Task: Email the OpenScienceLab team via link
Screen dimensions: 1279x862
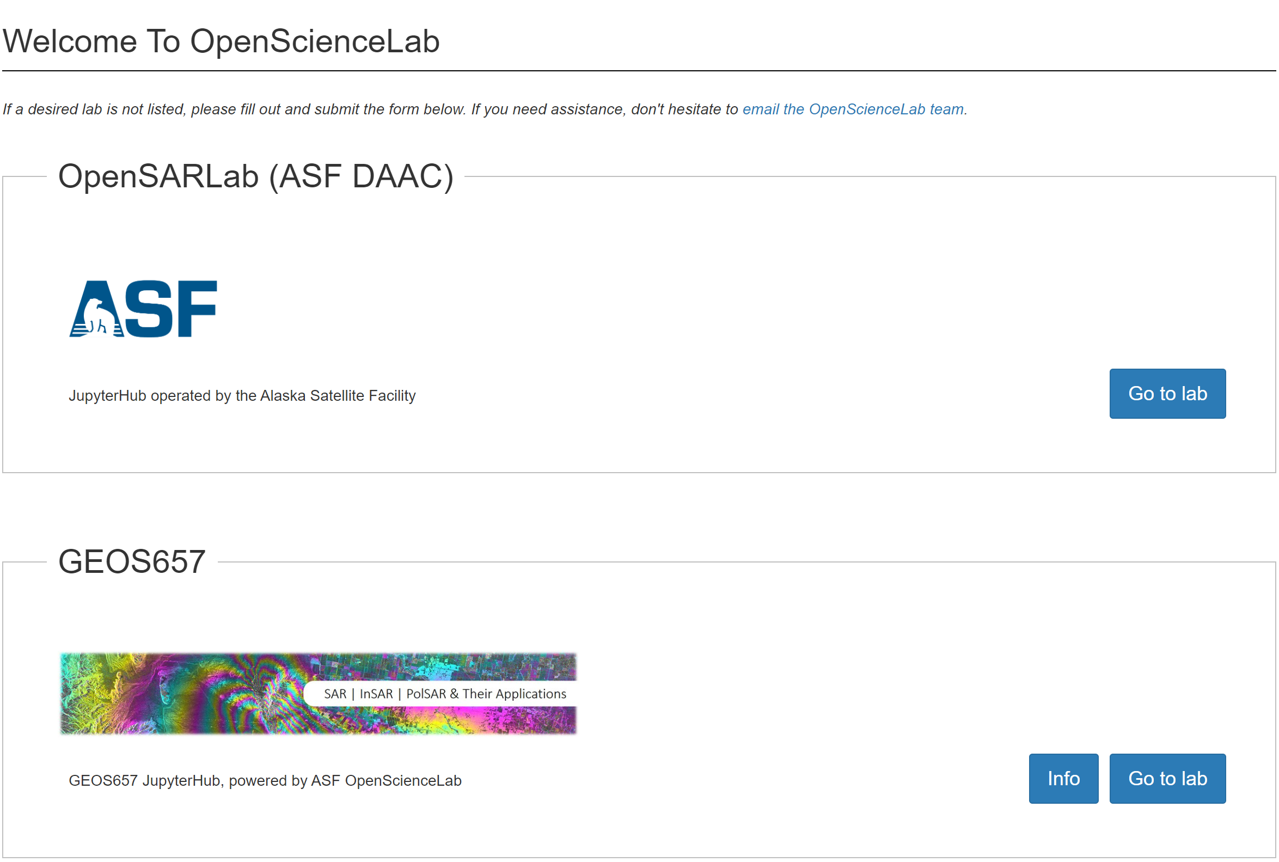Action: point(853,109)
